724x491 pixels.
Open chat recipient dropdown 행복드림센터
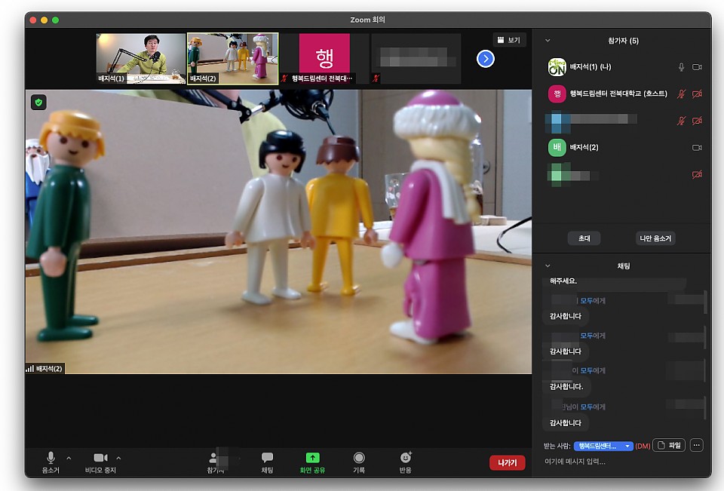[x=603, y=446]
